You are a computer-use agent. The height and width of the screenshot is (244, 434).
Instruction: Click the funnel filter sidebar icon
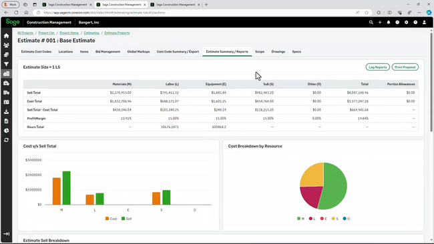[x=6, y=64]
